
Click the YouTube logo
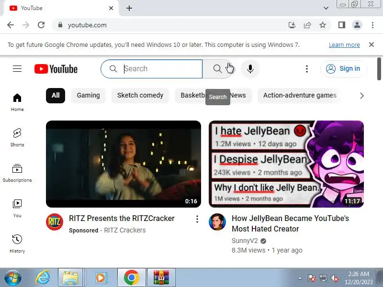(x=56, y=69)
